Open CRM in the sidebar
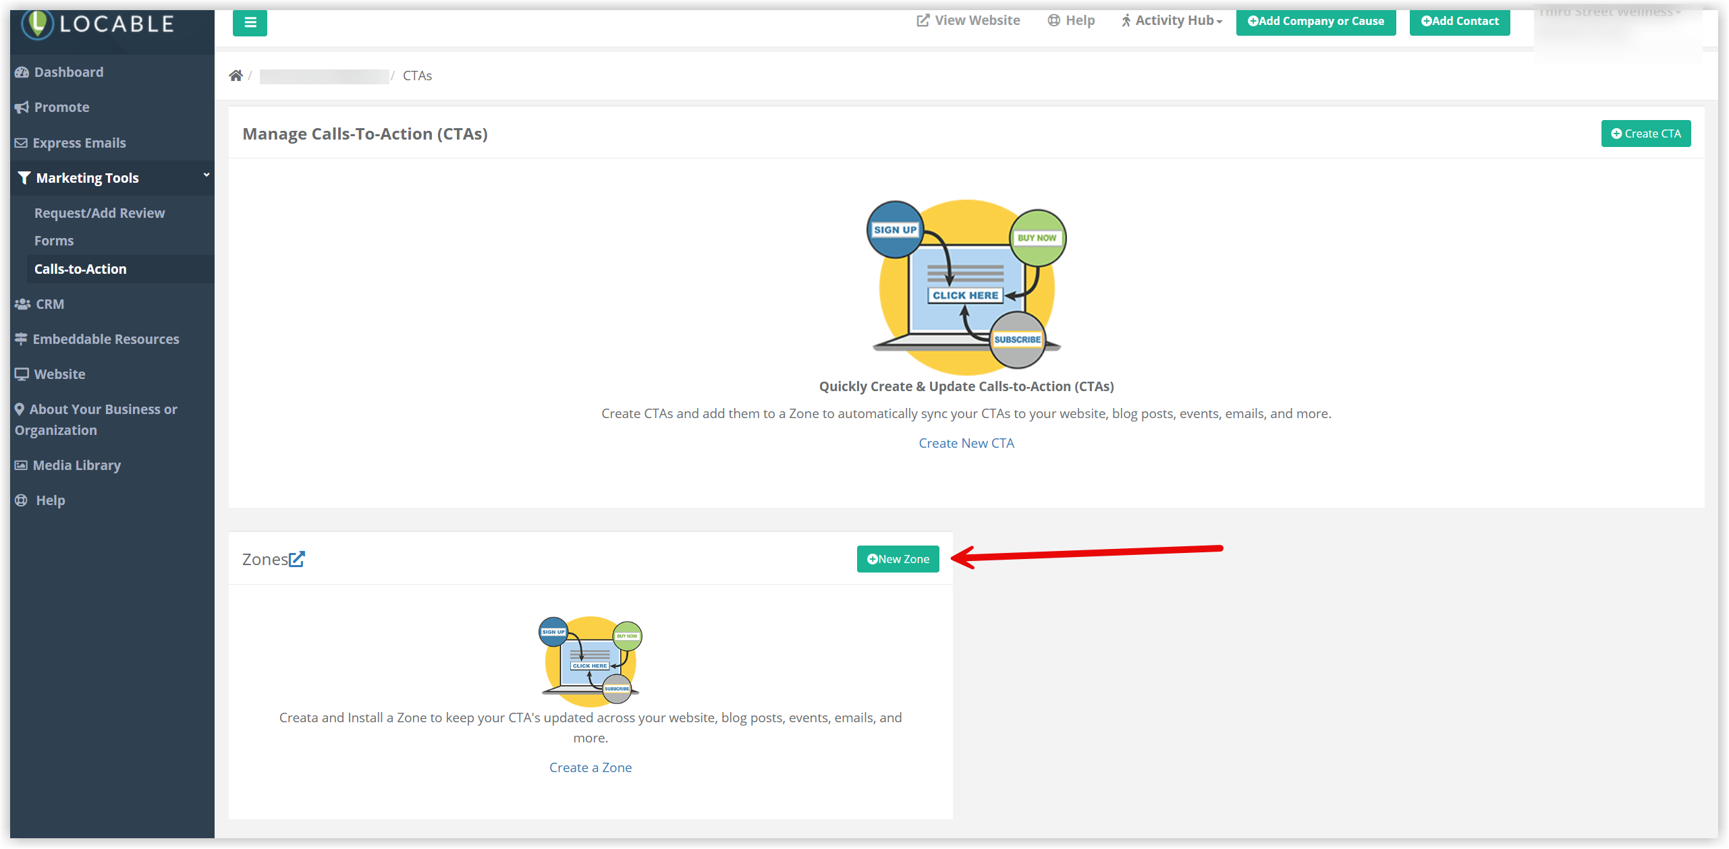The height and width of the screenshot is (849, 1729). coord(49,304)
